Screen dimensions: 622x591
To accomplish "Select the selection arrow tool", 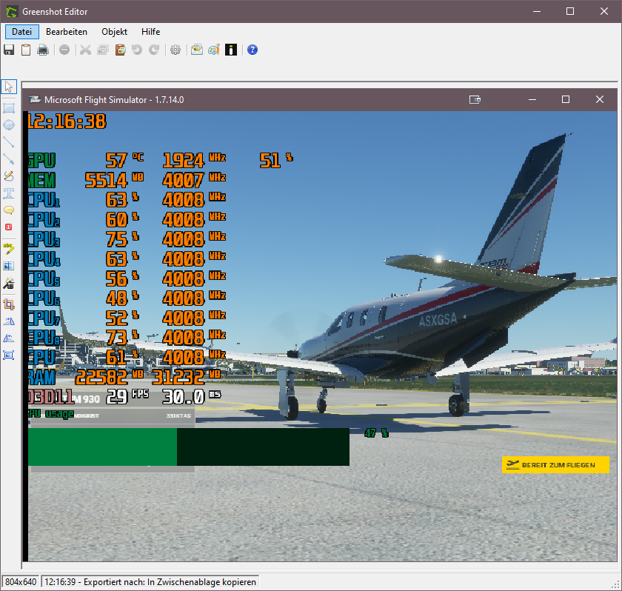I will [x=9, y=87].
